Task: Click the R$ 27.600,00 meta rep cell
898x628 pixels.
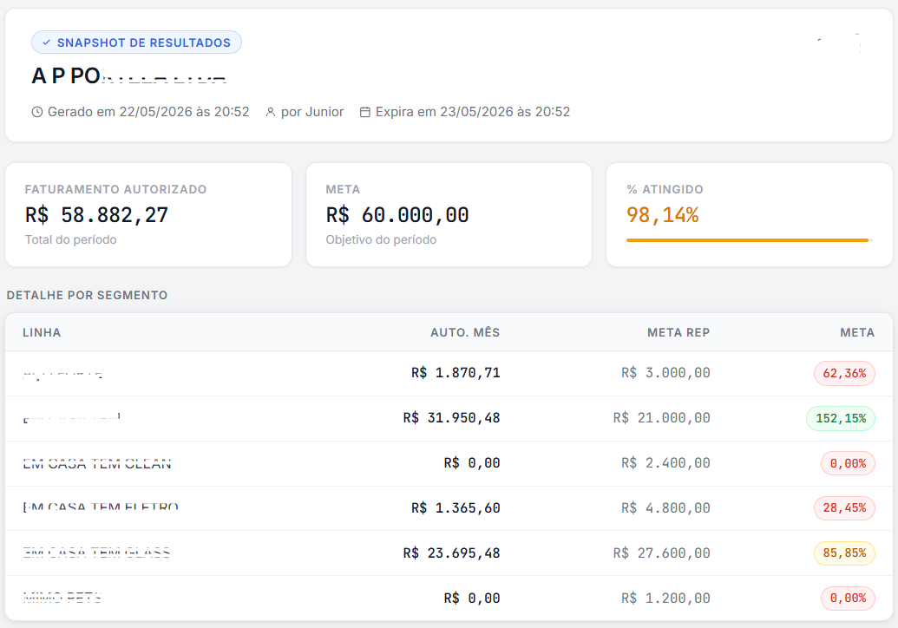Action: [662, 553]
